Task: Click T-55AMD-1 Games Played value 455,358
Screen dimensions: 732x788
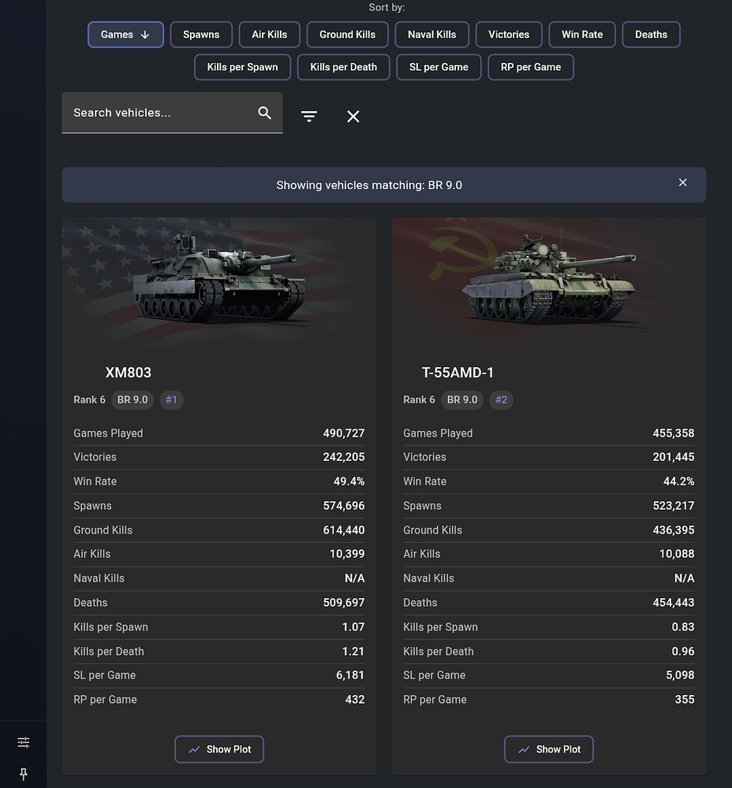Action: 674,433
